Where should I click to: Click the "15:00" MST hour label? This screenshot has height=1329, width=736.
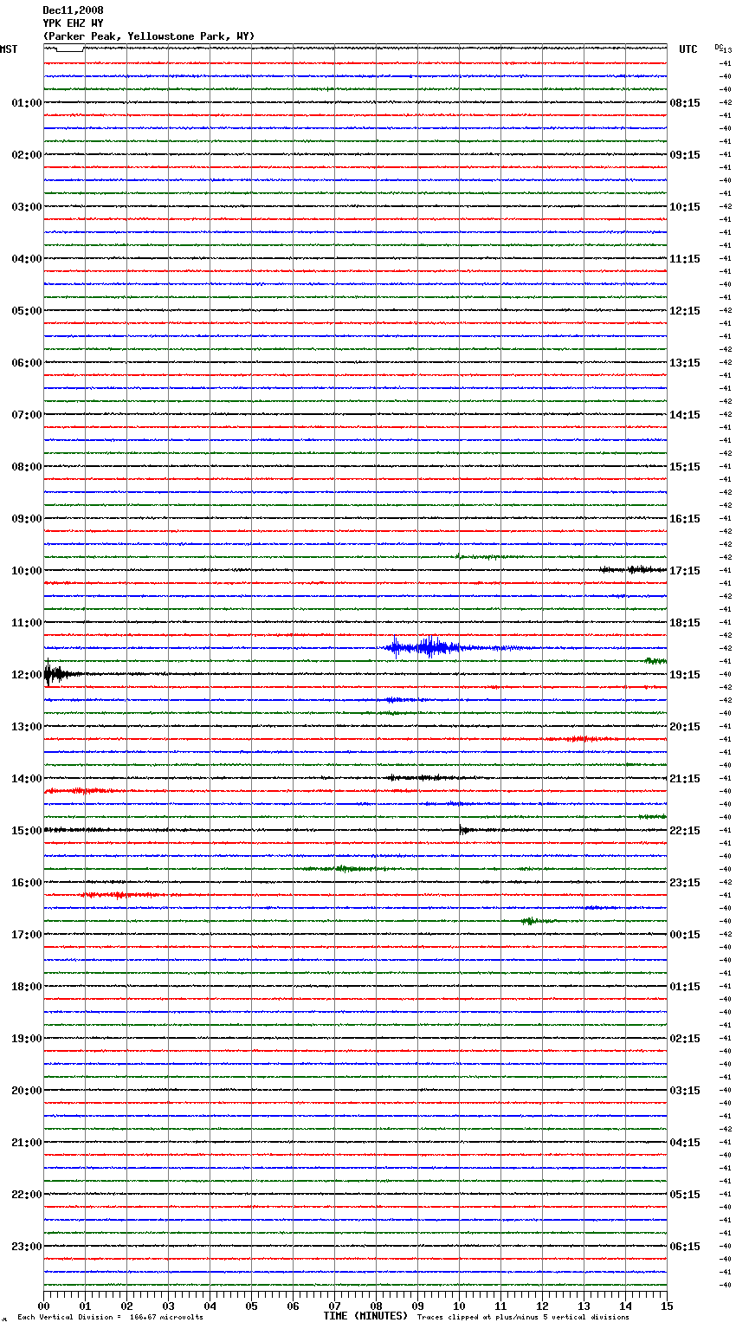coord(27,831)
